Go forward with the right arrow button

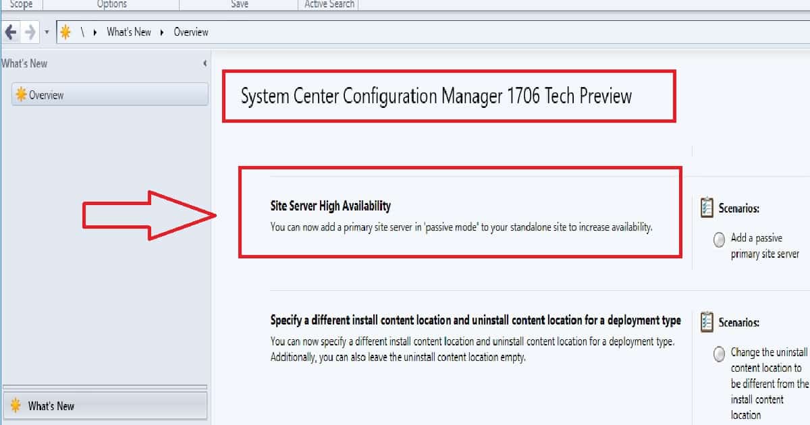click(x=30, y=32)
